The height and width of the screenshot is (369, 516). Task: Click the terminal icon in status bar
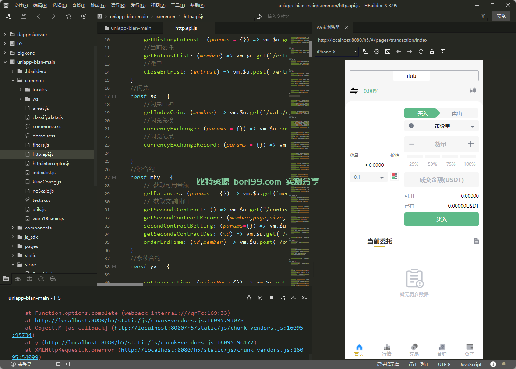tap(67, 364)
